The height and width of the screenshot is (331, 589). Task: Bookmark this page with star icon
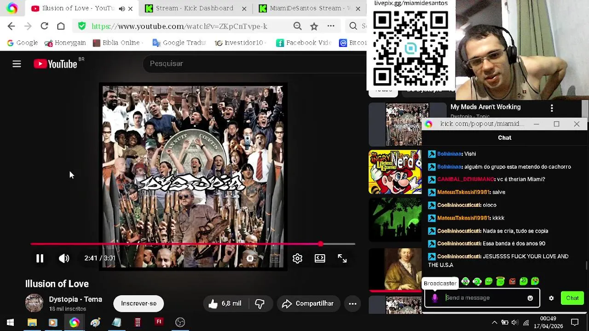click(314, 26)
